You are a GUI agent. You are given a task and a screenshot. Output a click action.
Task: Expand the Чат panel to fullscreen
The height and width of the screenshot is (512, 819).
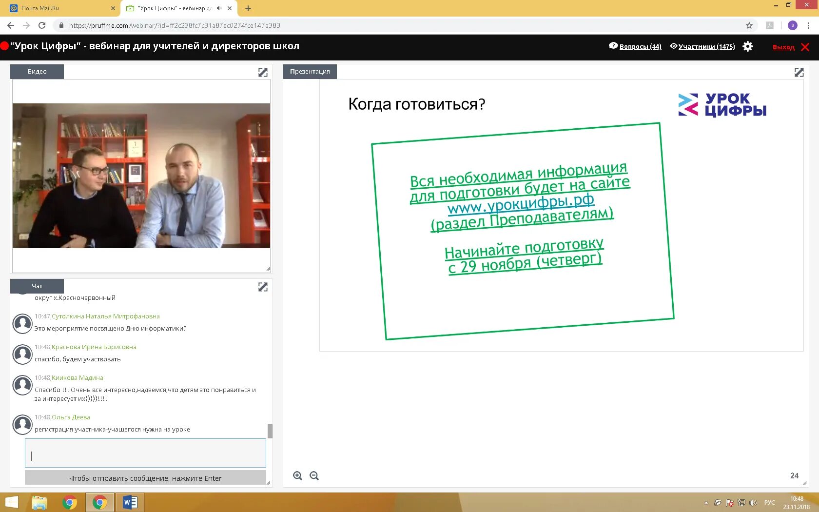(263, 287)
